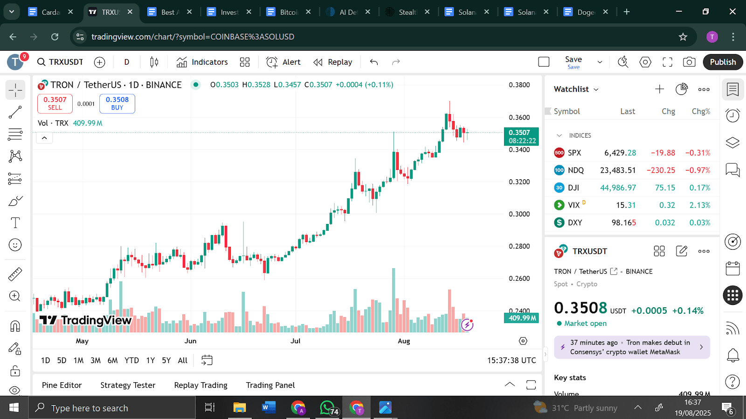Publish the chart idea

[x=723, y=62]
